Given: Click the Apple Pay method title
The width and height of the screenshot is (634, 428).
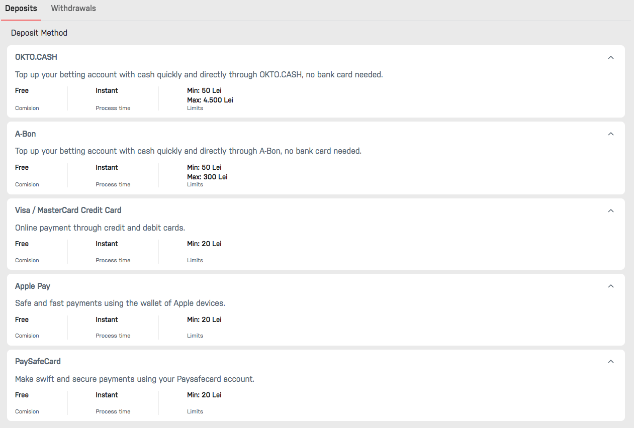Looking at the screenshot, I should [33, 286].
